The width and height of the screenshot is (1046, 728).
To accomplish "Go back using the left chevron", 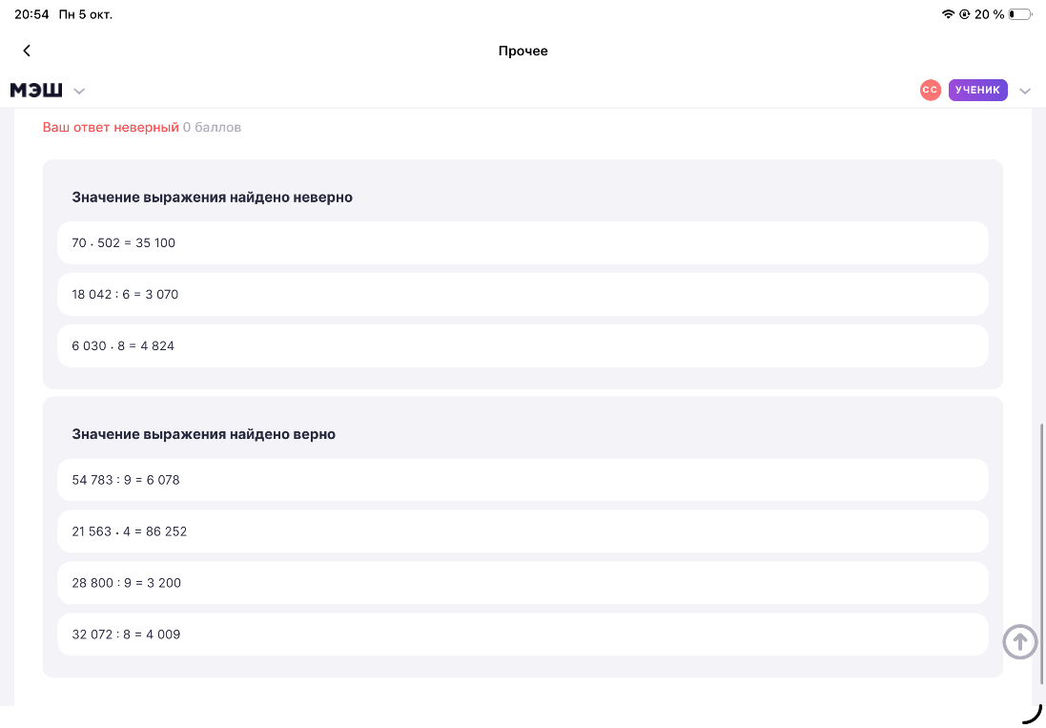I will (27, 51).
